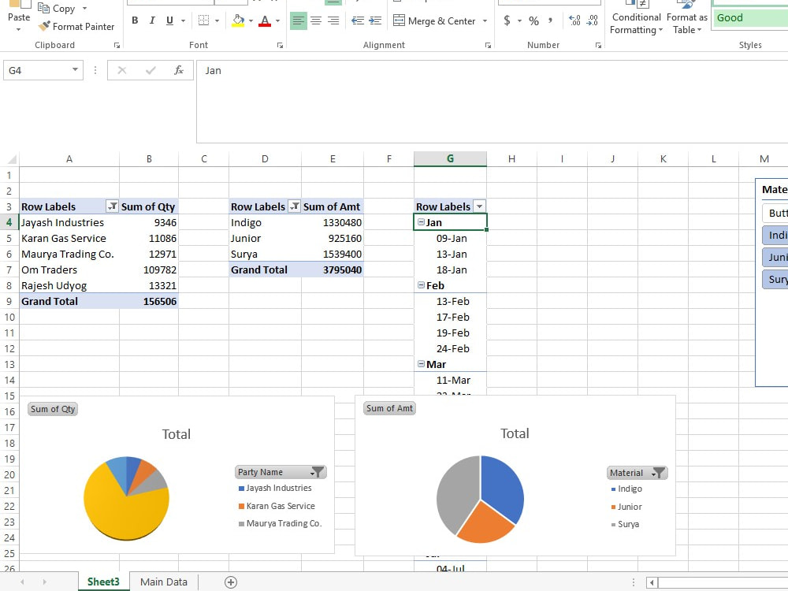Viewport: 788px width, 591px height.
Task: Switch to Main Data sheet tab
Action: 164,582
